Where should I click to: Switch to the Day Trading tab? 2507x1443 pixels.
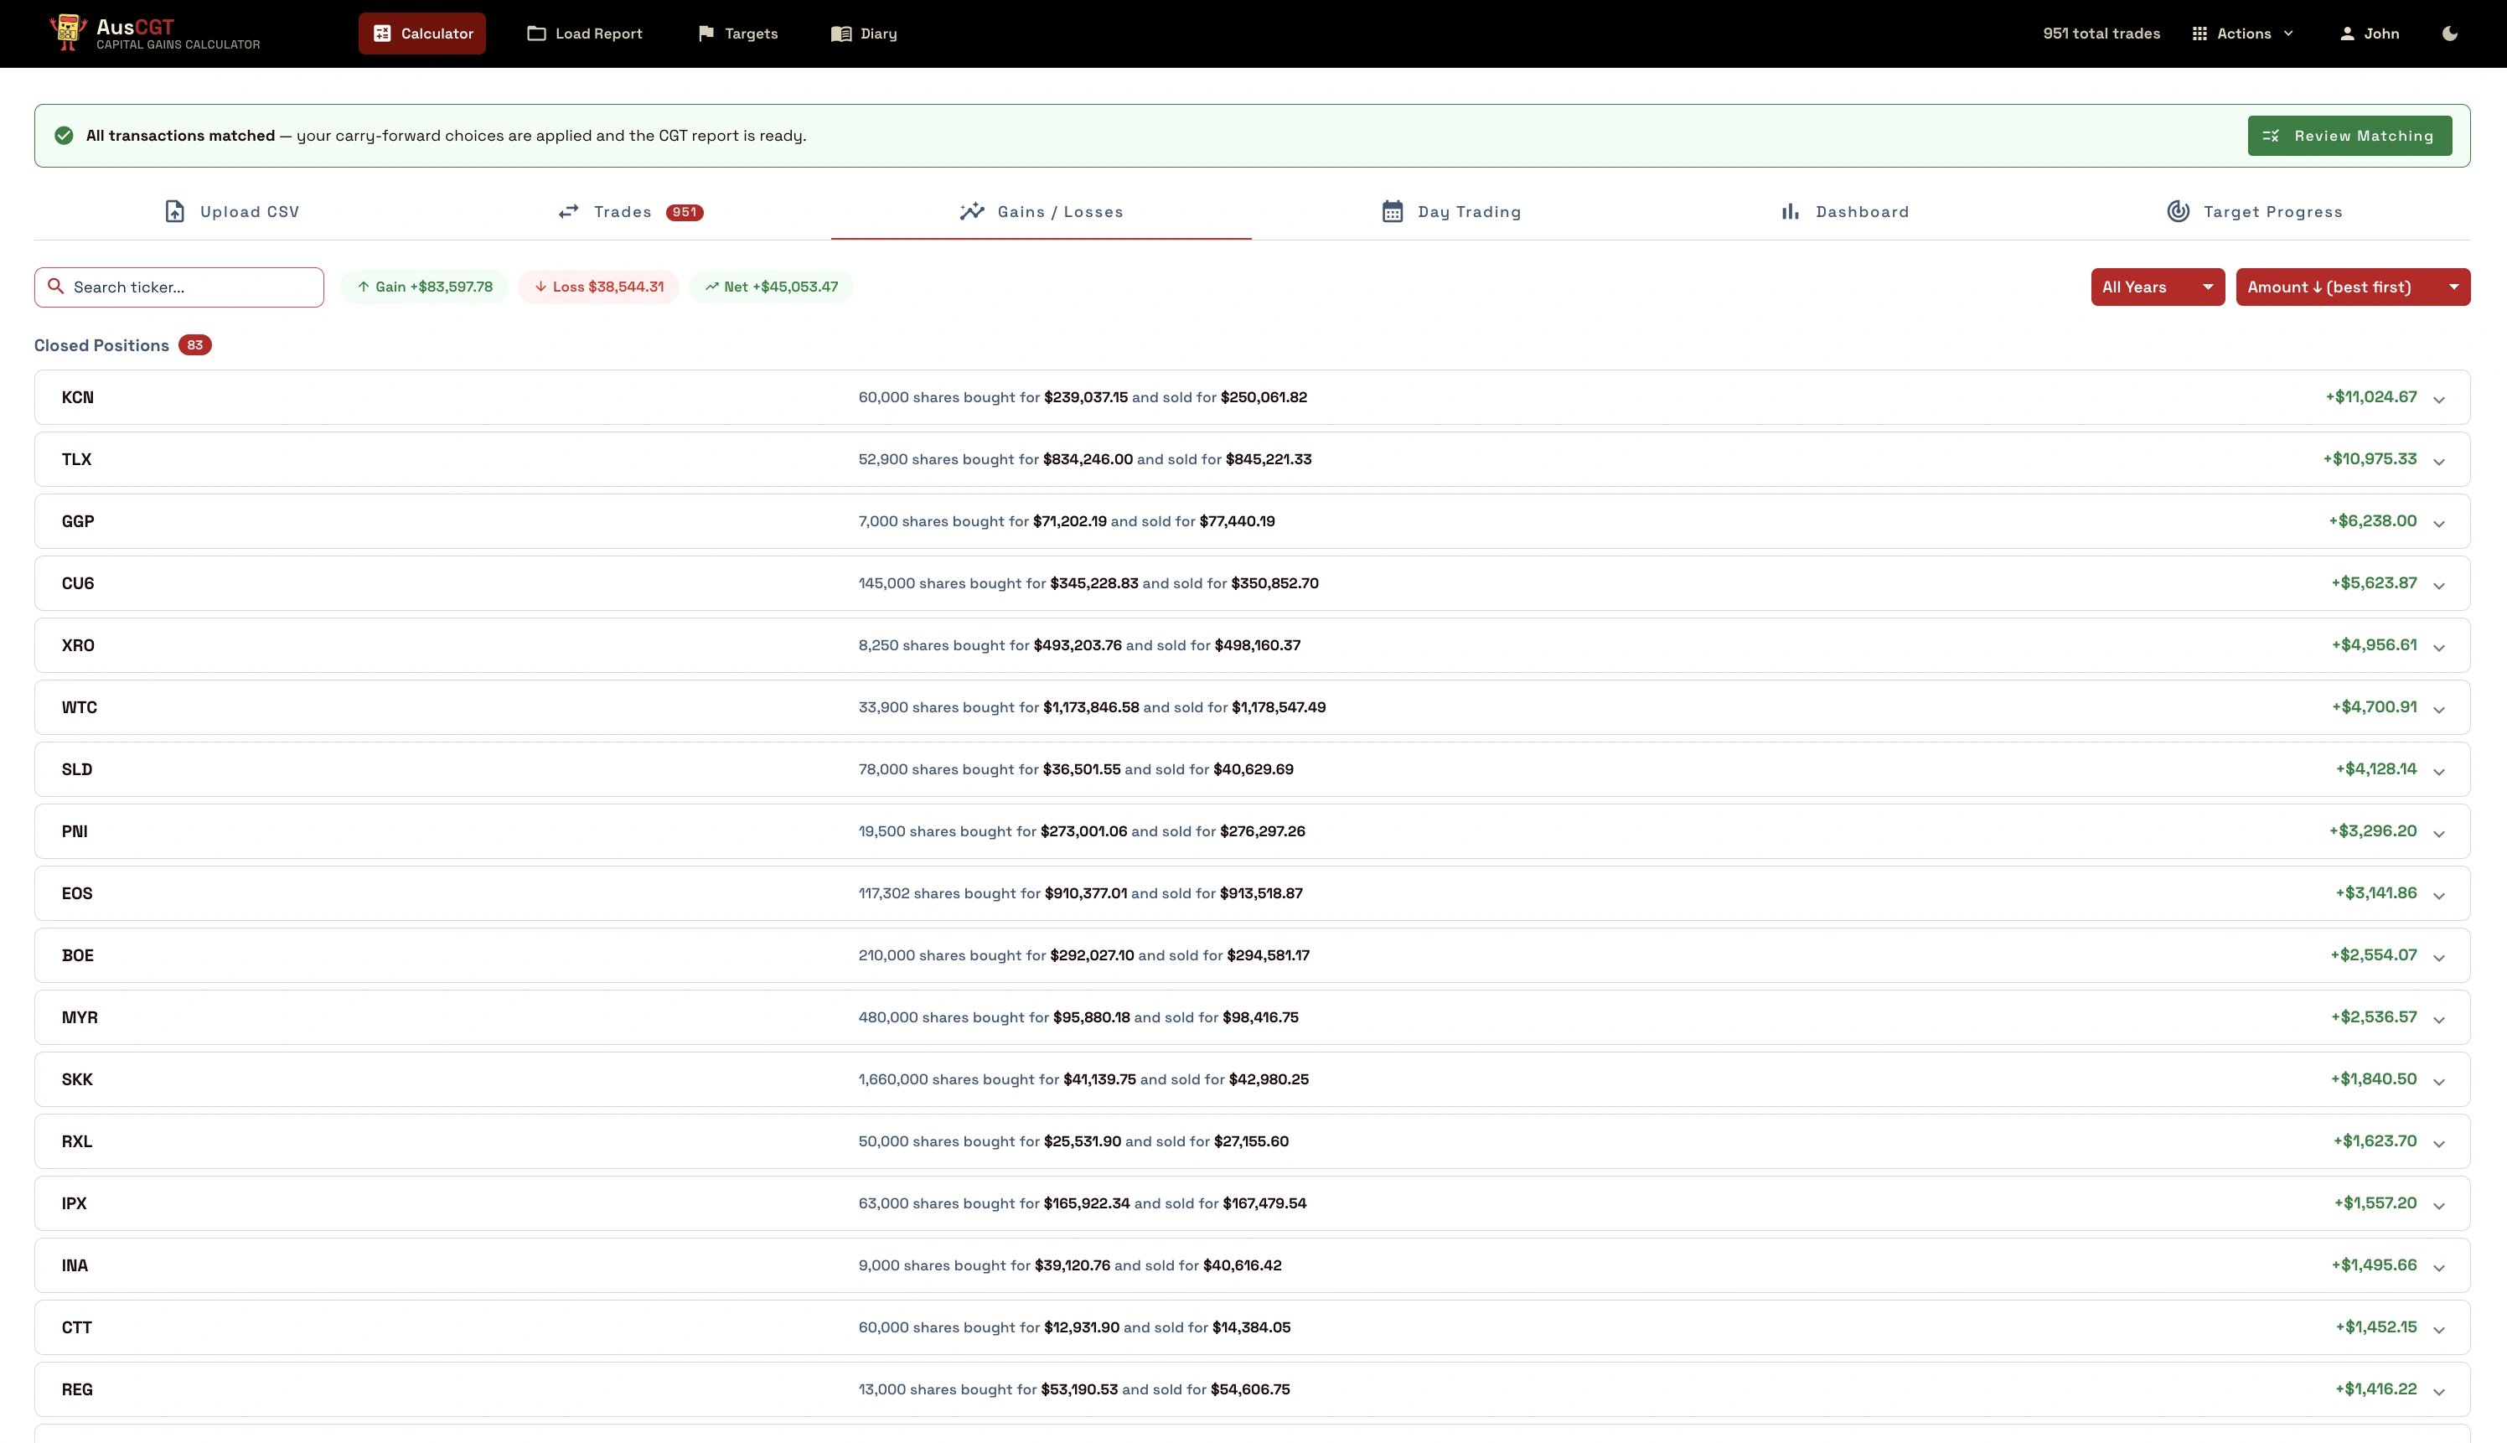(1452, 212)
